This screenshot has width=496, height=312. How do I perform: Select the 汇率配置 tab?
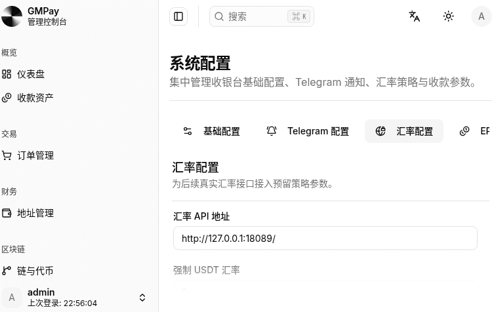(x=404, y=131)
